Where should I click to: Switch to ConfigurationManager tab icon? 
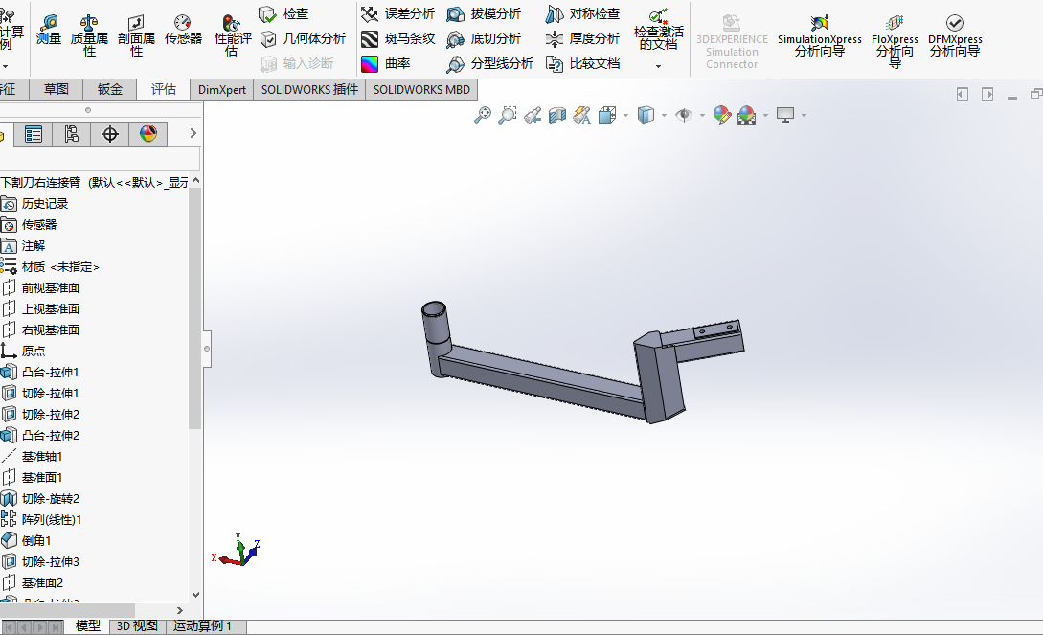pyautogui.click(x=71, y=134)
